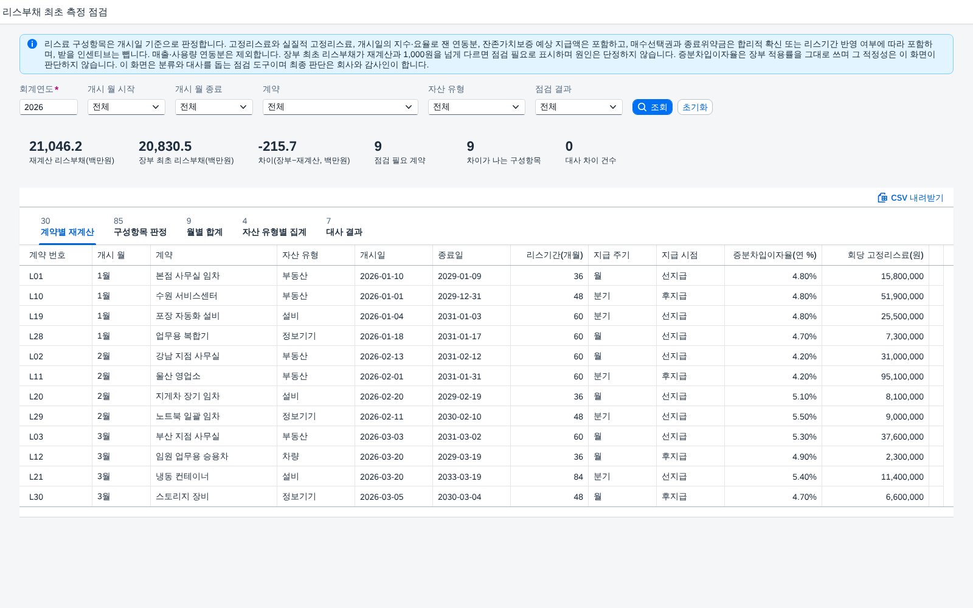973x608 pixels.
Task: Click the 점검 필요 계약 label
Action: coord(400,161)
